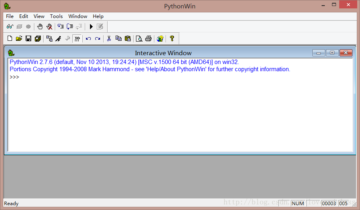Click the Interactive Window title bar icon
This screenshot has width=360, height=210.
(11, 53)
